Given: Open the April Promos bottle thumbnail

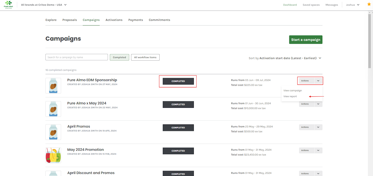Looking at the screenshot, I should coord(53,132).
